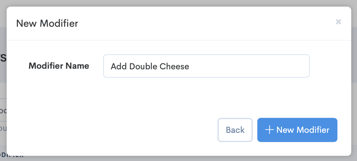Click the empty right side of name field
Screen dimensions: 357x161
tap(259, 66)
